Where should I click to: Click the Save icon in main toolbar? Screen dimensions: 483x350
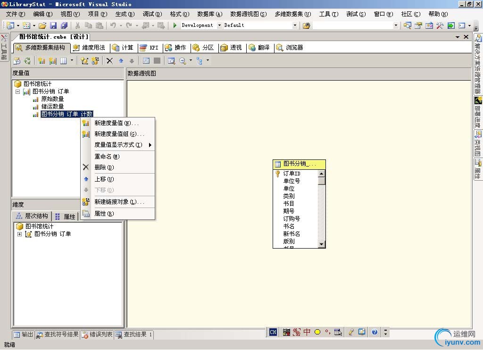coord(53,25)
